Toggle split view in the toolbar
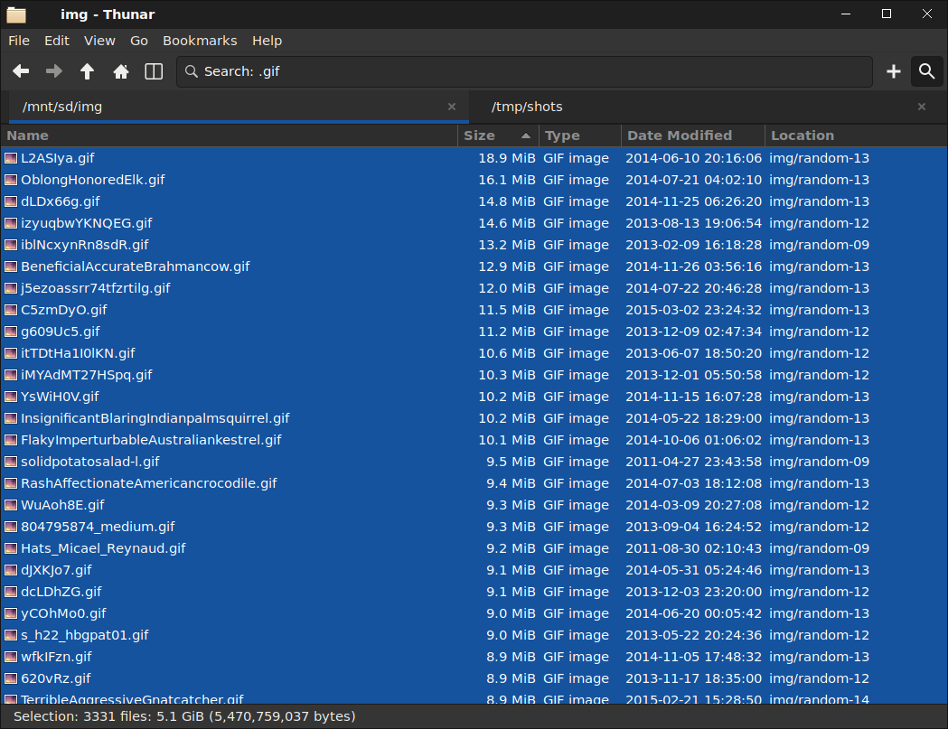Image resolution: width=948 pixels, height=729 pixels. [x=155, y=71]
